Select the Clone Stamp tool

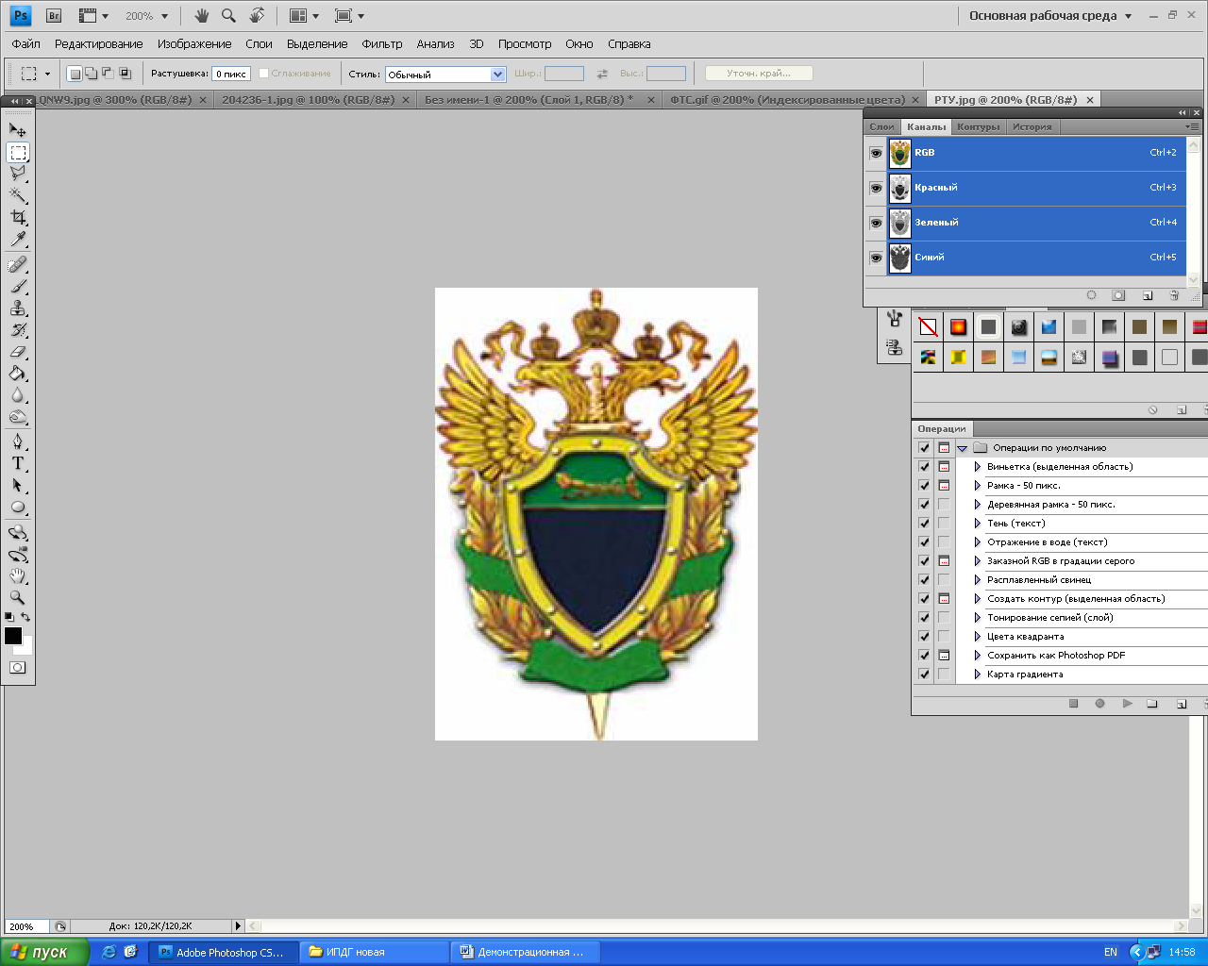[x=18, y=308]
